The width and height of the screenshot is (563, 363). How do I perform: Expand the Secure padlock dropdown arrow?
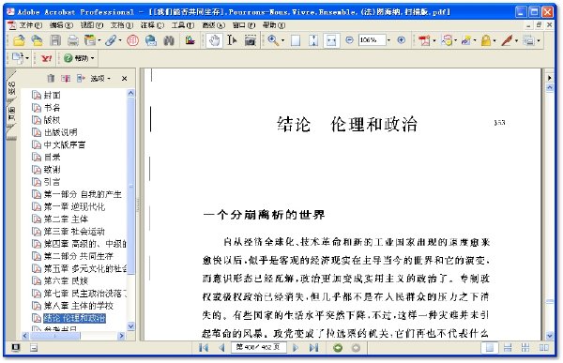click(495, 40)
